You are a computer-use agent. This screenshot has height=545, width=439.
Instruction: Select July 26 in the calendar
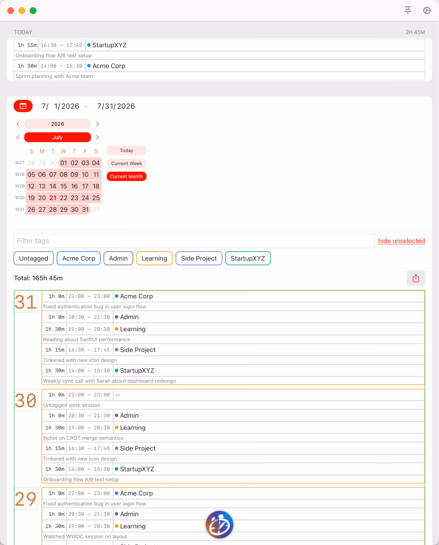31,210
